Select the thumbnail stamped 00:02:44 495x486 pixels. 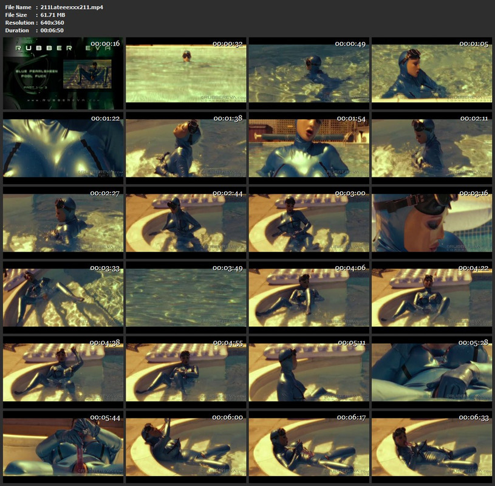[x=186, y=222]
